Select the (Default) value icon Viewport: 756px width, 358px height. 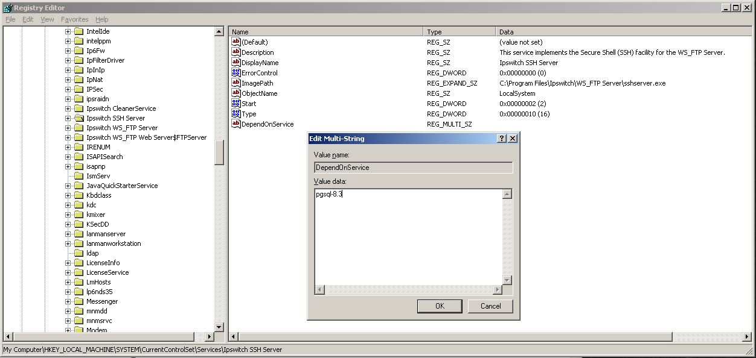tap(236, 42)
